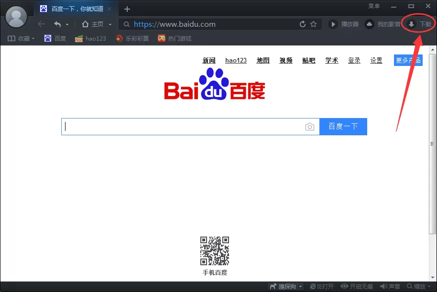This screenshot has width=437, height=292.
Task: Click the scrollbar up arrow
Action: click(x=433, y=50)
